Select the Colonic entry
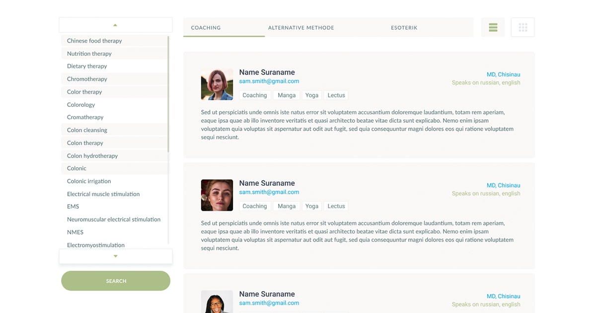Image resolution: width=596 pixels, height=313 pixels. tap(114, 168)
